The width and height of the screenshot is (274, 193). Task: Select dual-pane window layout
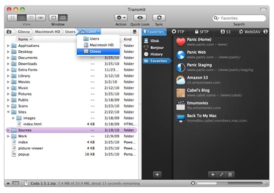point(63,17)
